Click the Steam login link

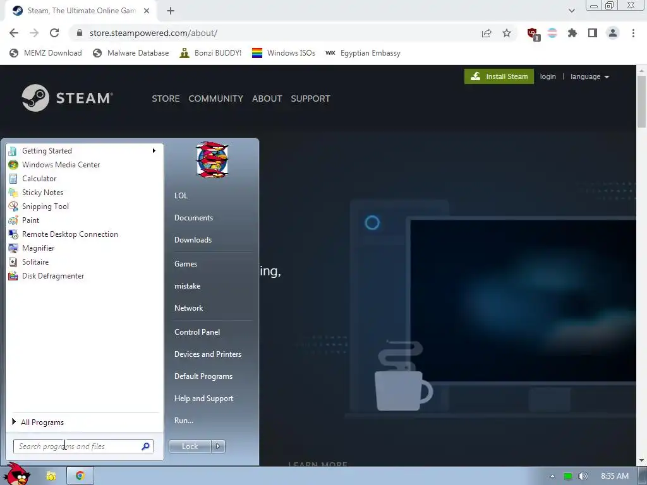pos(548,76)
